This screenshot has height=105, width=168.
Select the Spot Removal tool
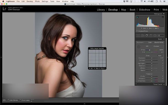(142, 35)
